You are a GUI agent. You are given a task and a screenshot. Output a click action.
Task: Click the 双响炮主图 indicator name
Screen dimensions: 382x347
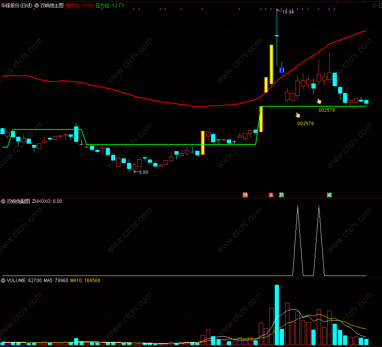[x=52, y=5]
